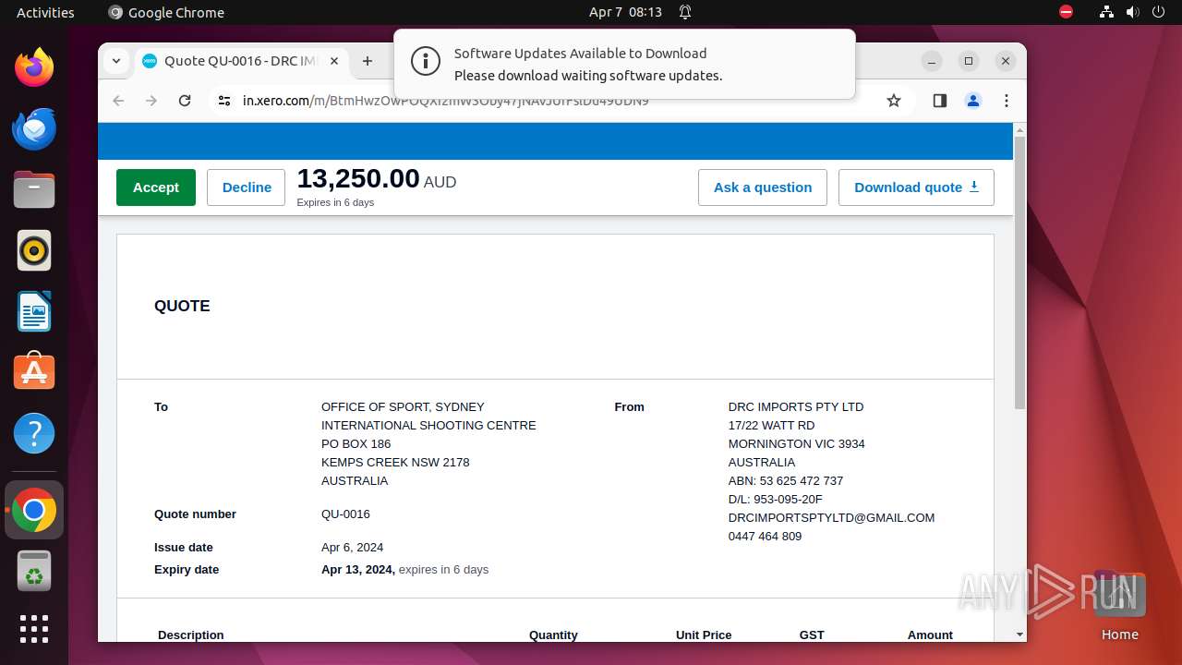Viewport: 1182px width, 665px height.
Task: Click the Description column header
Action: tap(191, 635)
